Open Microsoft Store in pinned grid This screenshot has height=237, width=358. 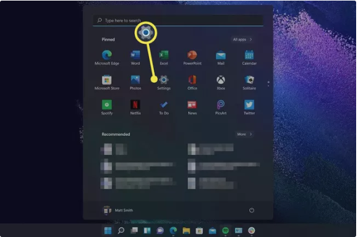(x=107, y=83)
